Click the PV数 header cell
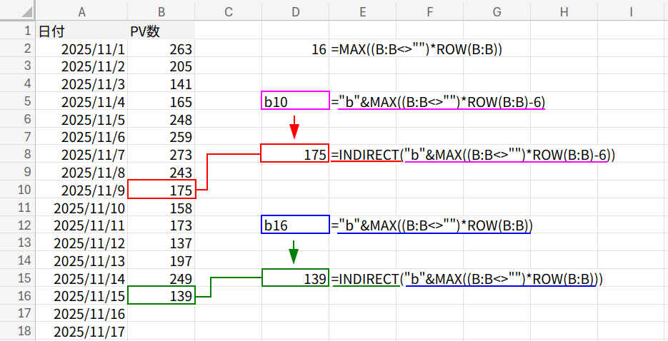The width and height of the screenshot is (668, 341). (x=161, y=31)
